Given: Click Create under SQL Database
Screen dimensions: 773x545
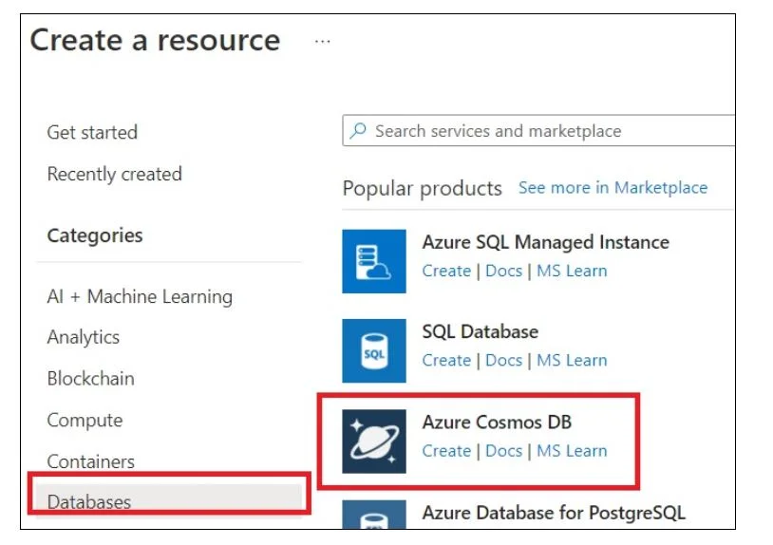Looking at the screenshot, I should [x=446, y=361].
